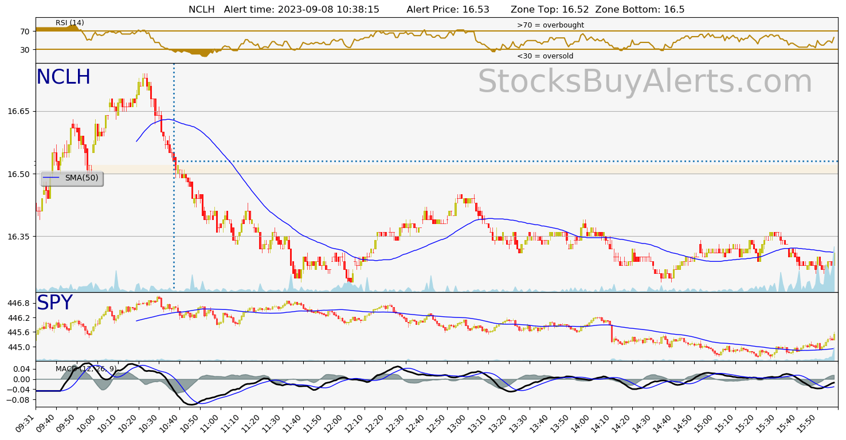Click the NCLH price axis label 16.65
Screen dimensions: 846x440
18,111
